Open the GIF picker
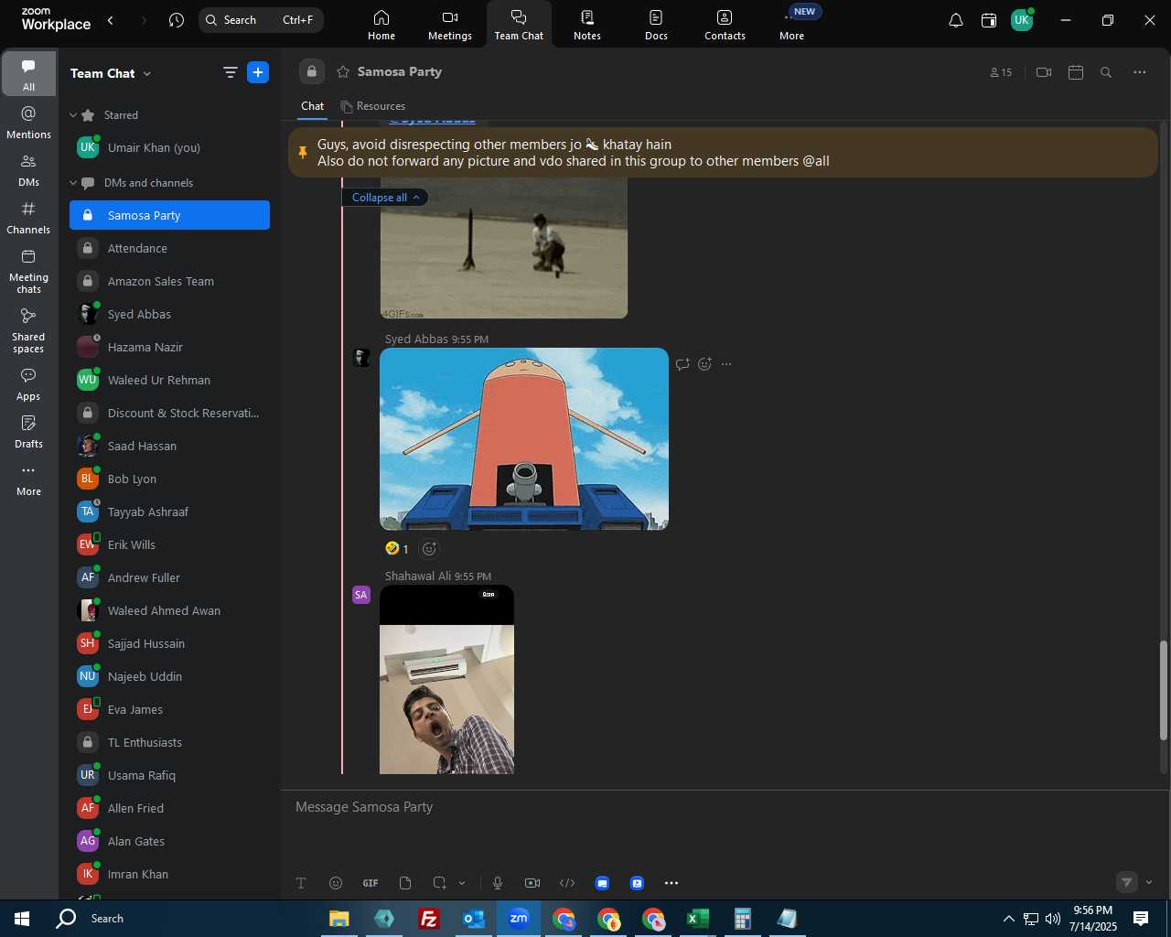This screenshot has height=937, width=1171. click(x=371, y=883)
